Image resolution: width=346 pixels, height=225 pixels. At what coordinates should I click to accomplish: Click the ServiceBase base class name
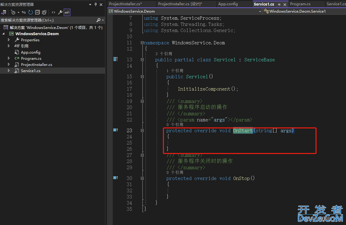click(259, 60)
